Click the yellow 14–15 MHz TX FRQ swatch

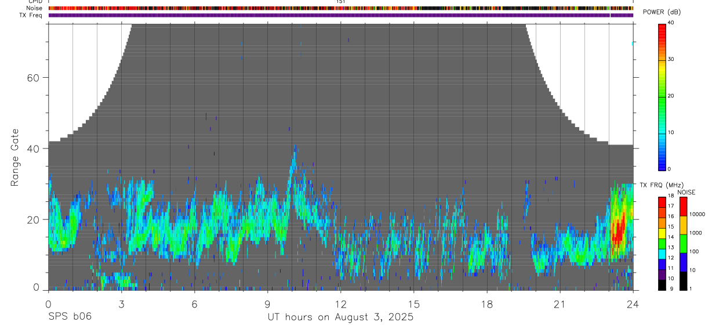pos(662,233)
